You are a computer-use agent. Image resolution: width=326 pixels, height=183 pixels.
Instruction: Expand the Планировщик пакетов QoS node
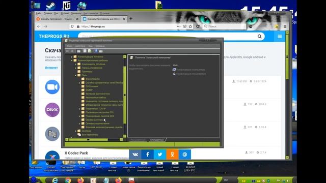pos(79,116)
